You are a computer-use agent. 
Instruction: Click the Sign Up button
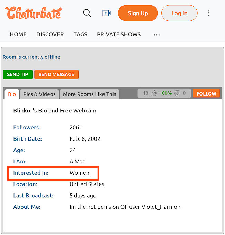(138, 13)
